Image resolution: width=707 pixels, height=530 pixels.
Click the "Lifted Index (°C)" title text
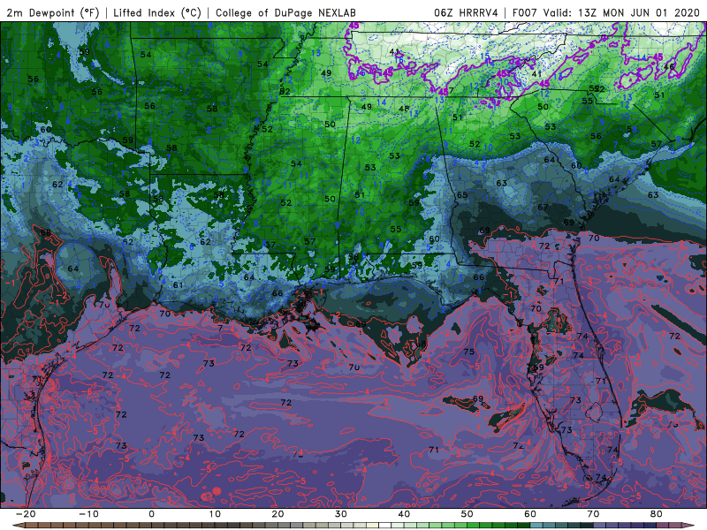pos(157,12)
